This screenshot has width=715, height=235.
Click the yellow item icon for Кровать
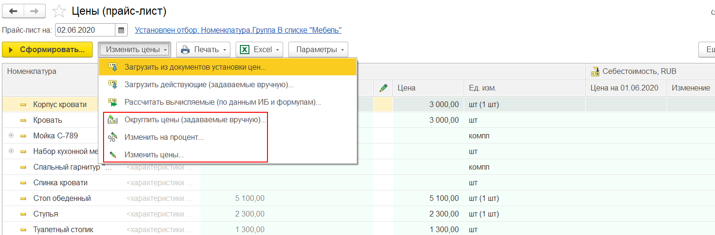coord(23,120)
